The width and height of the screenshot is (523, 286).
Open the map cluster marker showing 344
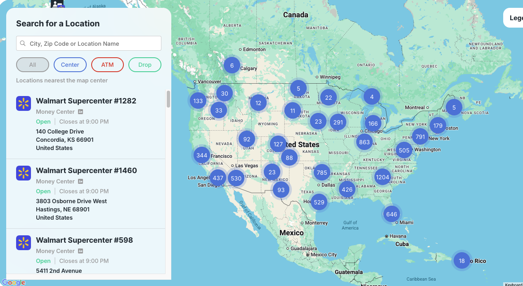click(x=202, y=155)
